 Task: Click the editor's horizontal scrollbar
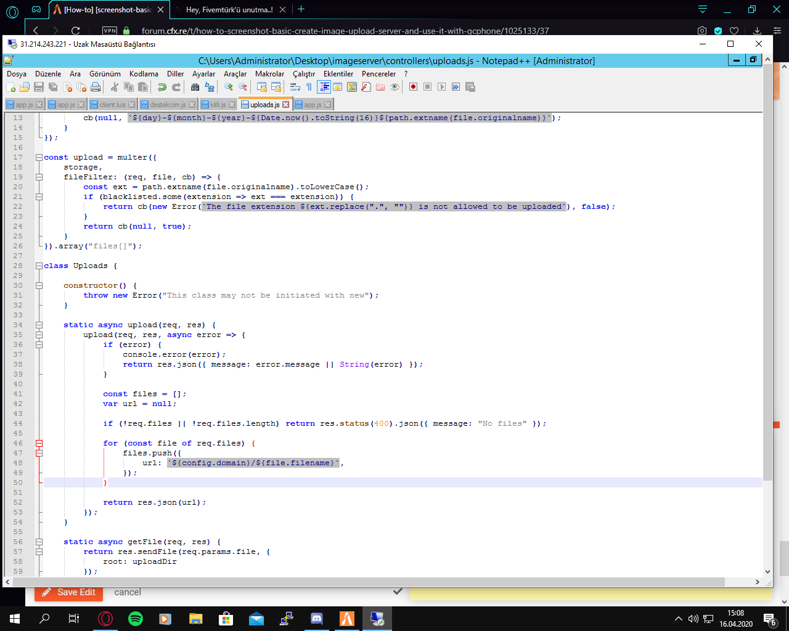tap(370, 582)
